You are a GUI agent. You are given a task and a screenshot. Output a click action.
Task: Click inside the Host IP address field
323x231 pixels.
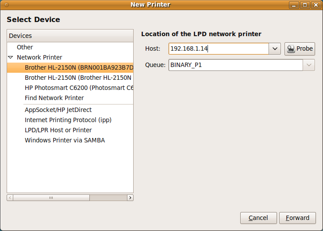point(219,49)
